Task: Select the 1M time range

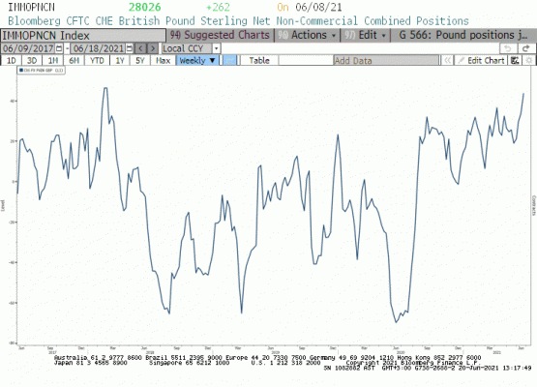Action: 53,60
